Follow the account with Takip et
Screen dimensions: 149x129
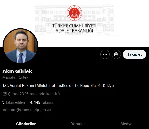click(x=134, y=54)
